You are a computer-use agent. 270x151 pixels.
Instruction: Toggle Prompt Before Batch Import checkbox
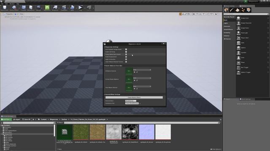126,54
